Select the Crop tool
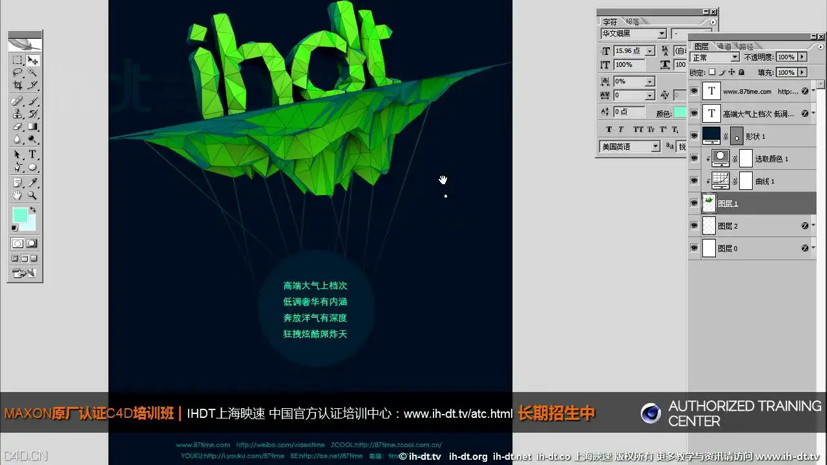 click(x=17, y=85)
